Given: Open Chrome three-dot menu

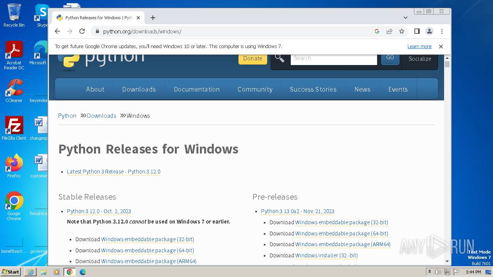Looking at the screenshot, I should pos(442,31).
